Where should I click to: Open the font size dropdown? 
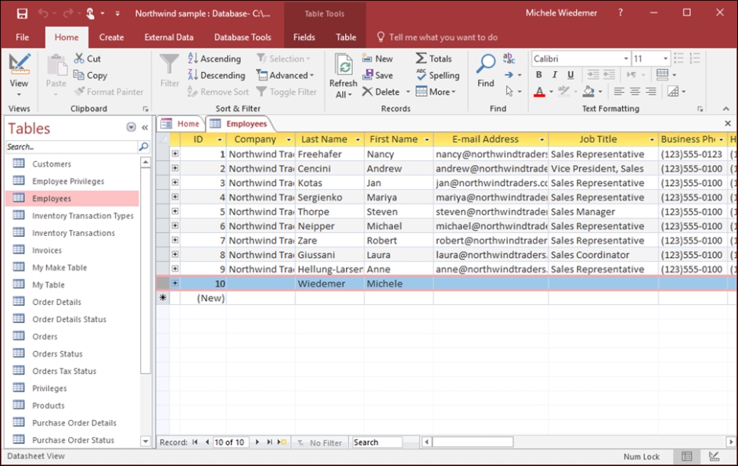pos(665,59)
